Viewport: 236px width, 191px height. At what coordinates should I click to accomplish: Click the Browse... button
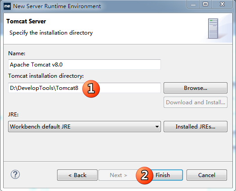pos(196,88)
